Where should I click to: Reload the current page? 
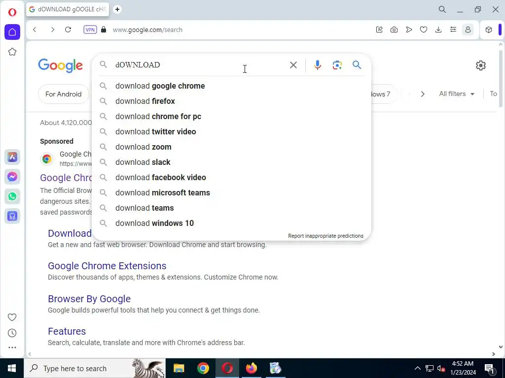pyautogui.click(x=68, y=30)
